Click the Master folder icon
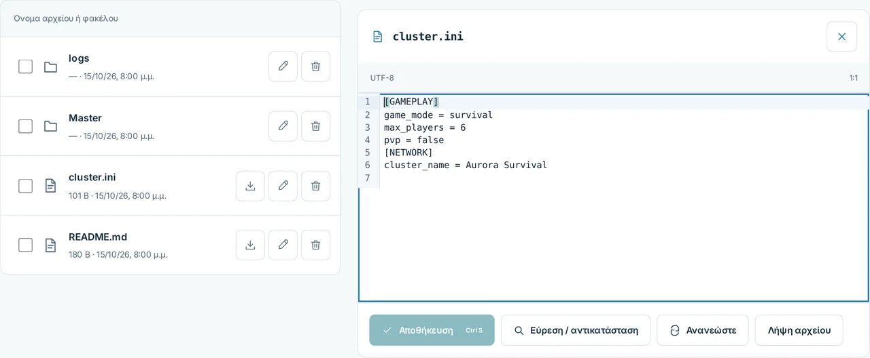Image resolution: width=870 pixels, height=358 pixels. point(50,126)
